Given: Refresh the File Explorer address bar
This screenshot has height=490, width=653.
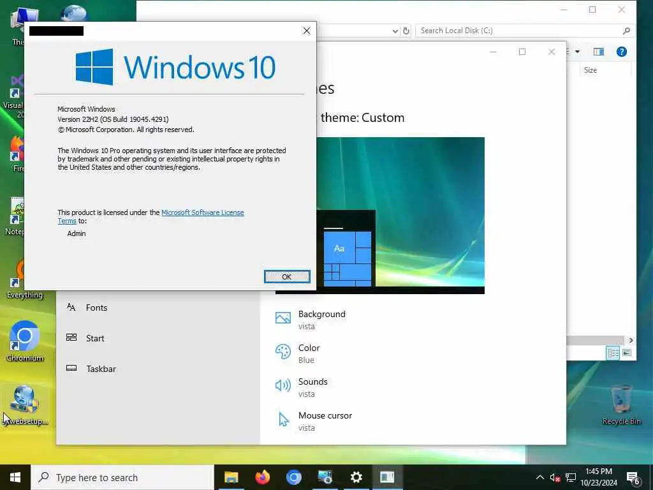Looking at the screenshot, I should tap(406, 31).
